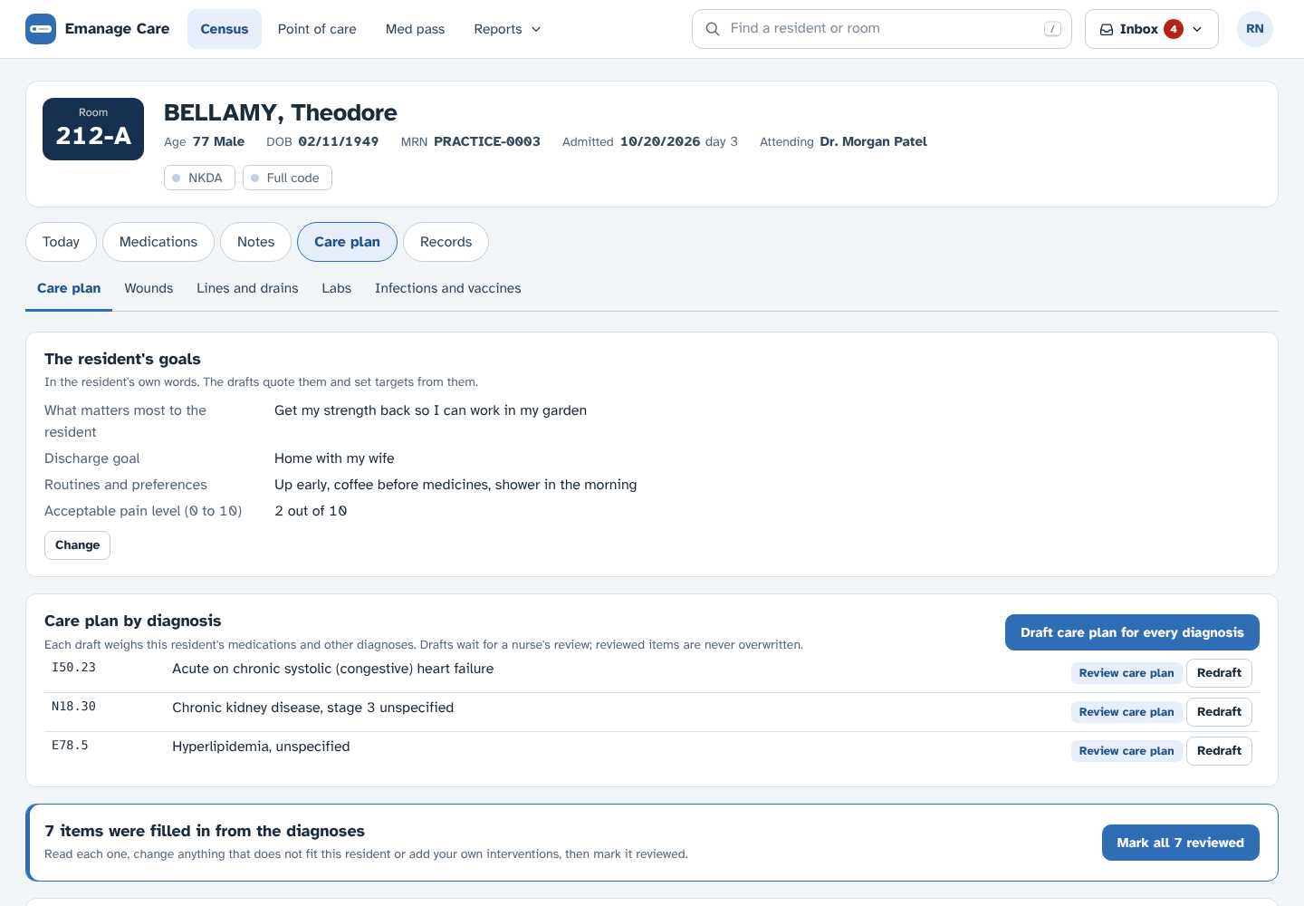
Task: Select the Care plan sub-tab
Action: click(x=69, y=289)
